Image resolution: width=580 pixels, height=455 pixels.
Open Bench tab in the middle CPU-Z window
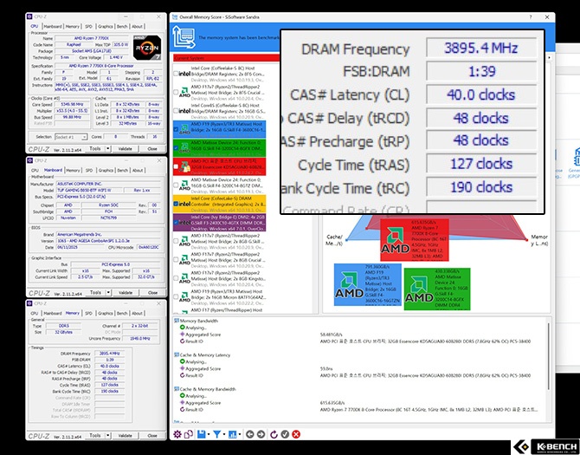[122, 171]
